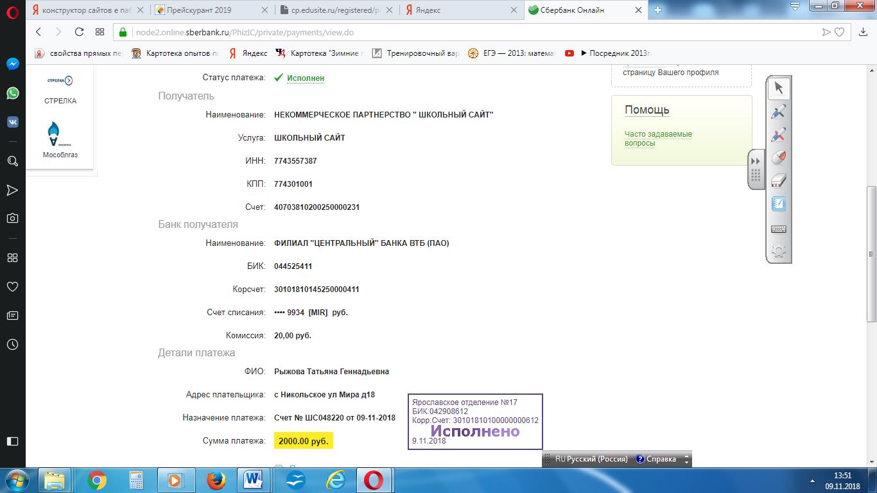Viewport: 877px width, 493px height.
Task: Toggle the sidebar panel button at bottom
Action: [12, 441]
